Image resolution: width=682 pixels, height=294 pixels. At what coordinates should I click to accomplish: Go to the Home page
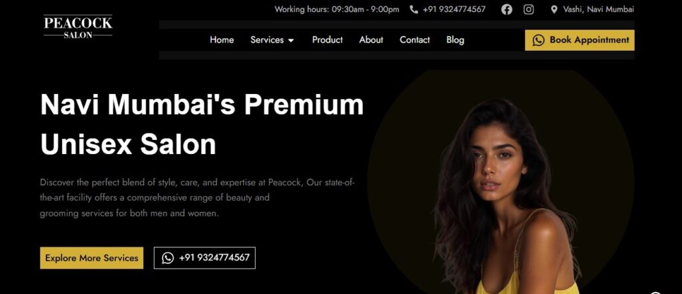tap(222, 39)
